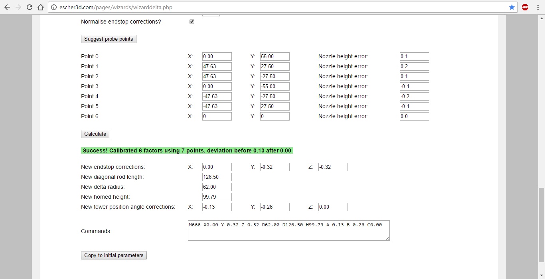Click New endstop corrections Y field
The height and width of the screenshot is (279, 545).
pos(275,167)
